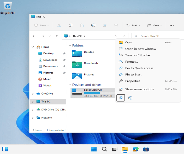Click the Cut scissors icon in toolbar
The width and height of the screenshot is (184, 154).
[59, 25]
